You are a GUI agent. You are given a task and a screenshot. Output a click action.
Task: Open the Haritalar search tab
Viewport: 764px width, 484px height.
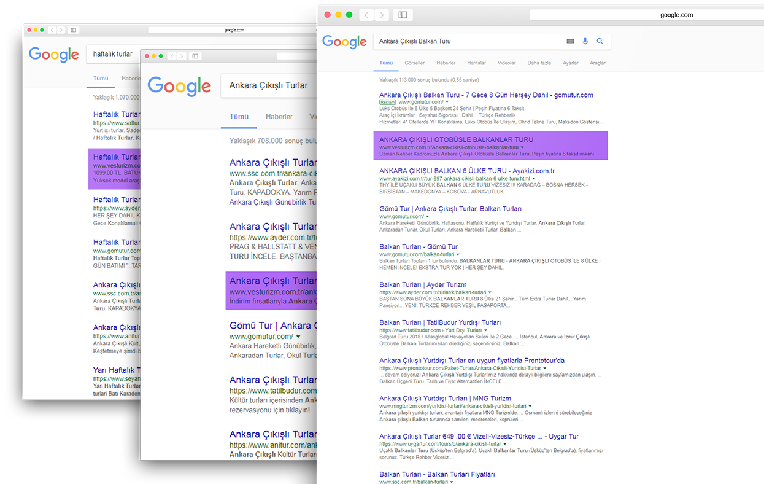(476, 63)
